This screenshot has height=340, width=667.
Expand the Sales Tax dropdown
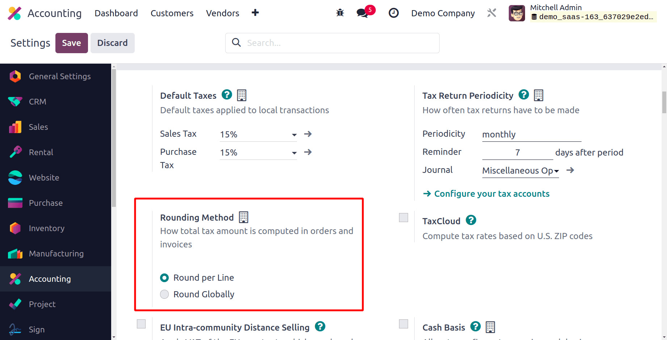click(x=294, y=135)
